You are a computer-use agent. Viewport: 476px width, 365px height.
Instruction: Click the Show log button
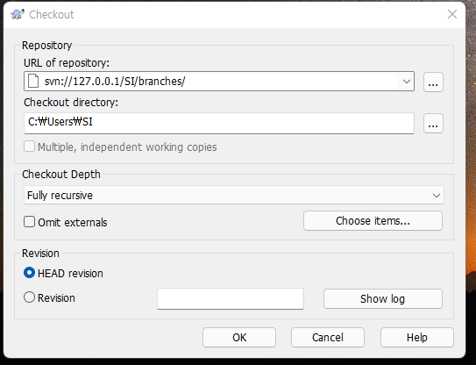click(383, 298)
